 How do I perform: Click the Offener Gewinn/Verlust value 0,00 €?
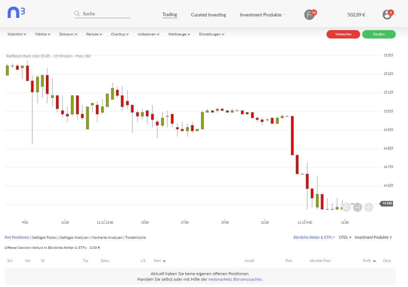click(95, 248)
